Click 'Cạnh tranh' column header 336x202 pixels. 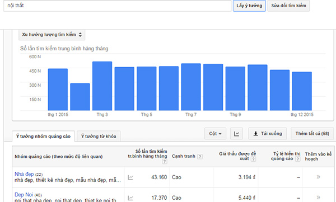point(184,156)
